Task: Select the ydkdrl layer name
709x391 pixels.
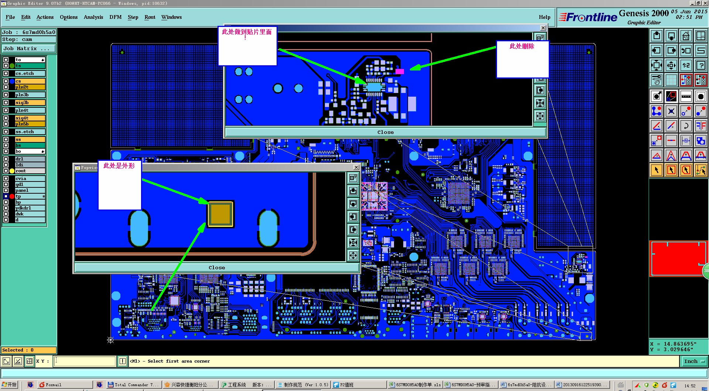Action: tap(30, 208)
